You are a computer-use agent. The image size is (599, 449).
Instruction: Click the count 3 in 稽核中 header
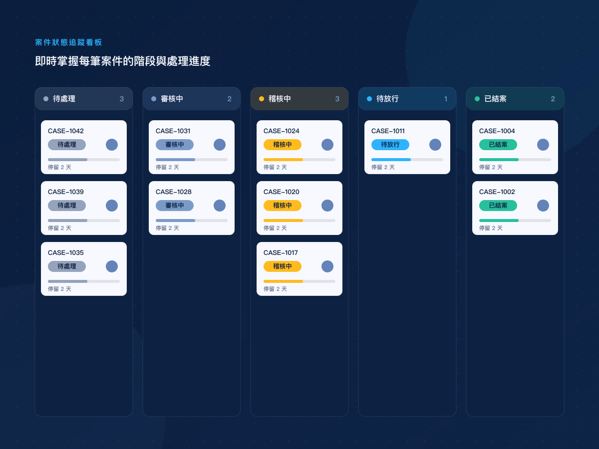[x=337, y=99]
